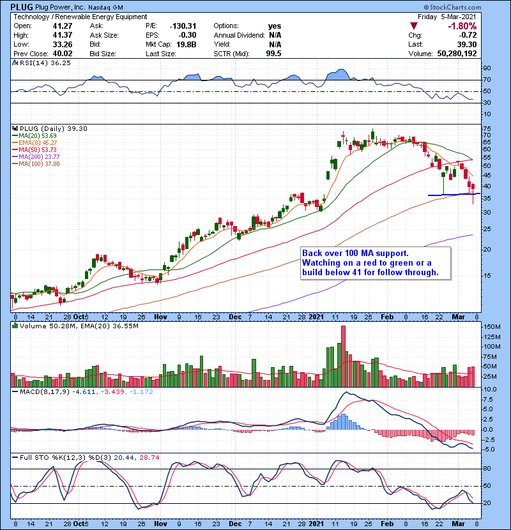Click the MA(100) 37.80 legend entry
This screenshot has height=530, width=511.
pos(36,164)
